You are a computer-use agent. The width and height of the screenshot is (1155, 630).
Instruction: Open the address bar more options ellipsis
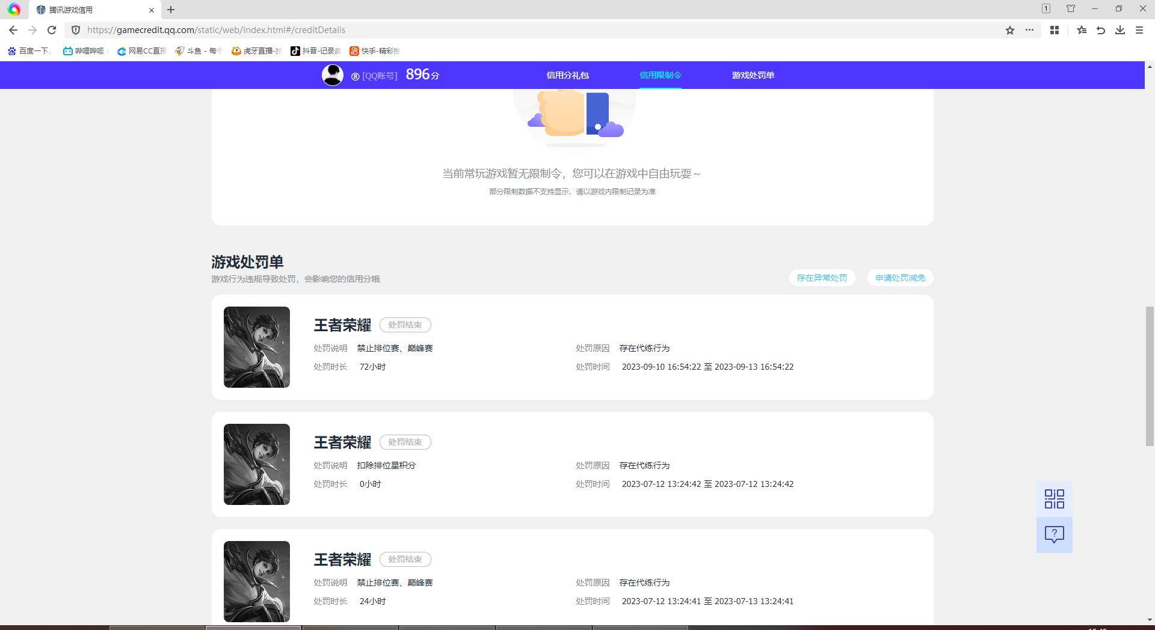coord(1029,30)
